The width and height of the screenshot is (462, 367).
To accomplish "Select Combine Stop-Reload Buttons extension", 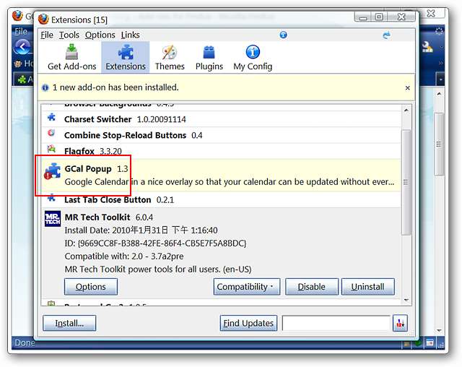I will pos(221,135).
